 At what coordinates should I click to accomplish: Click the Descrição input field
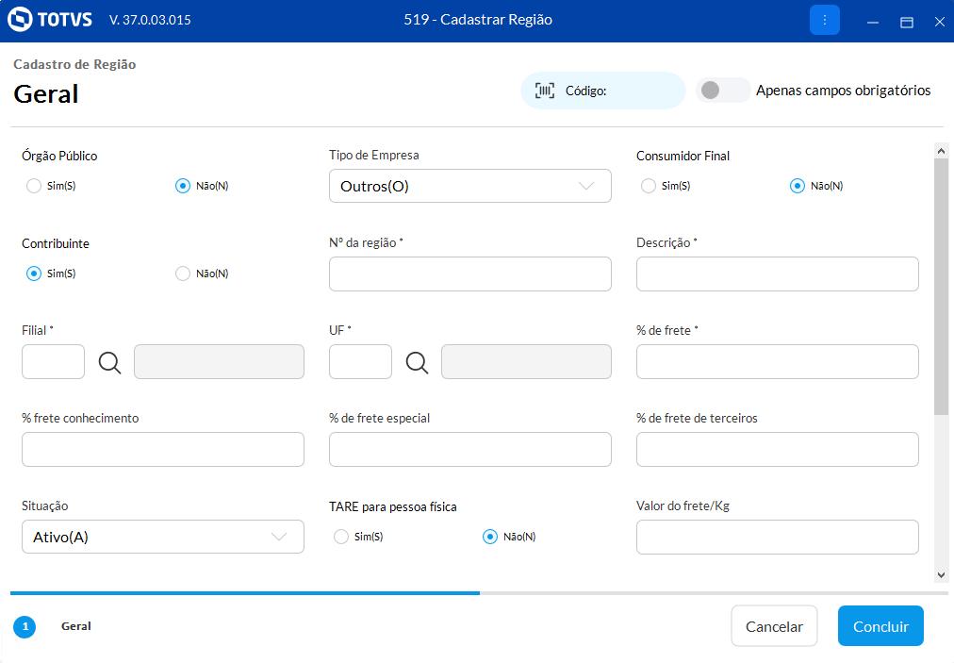[777, 274]
